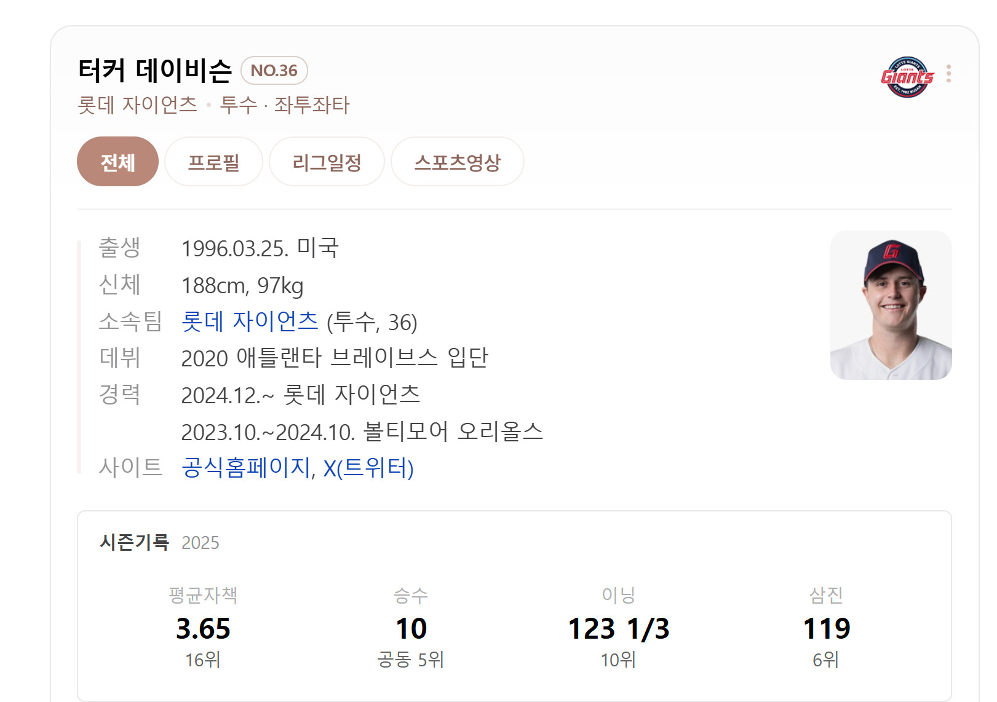Click the 이닝 123 1/3 stat
Image resolution: width=997 pixels, height=702 pixels.
coord(618,628)
